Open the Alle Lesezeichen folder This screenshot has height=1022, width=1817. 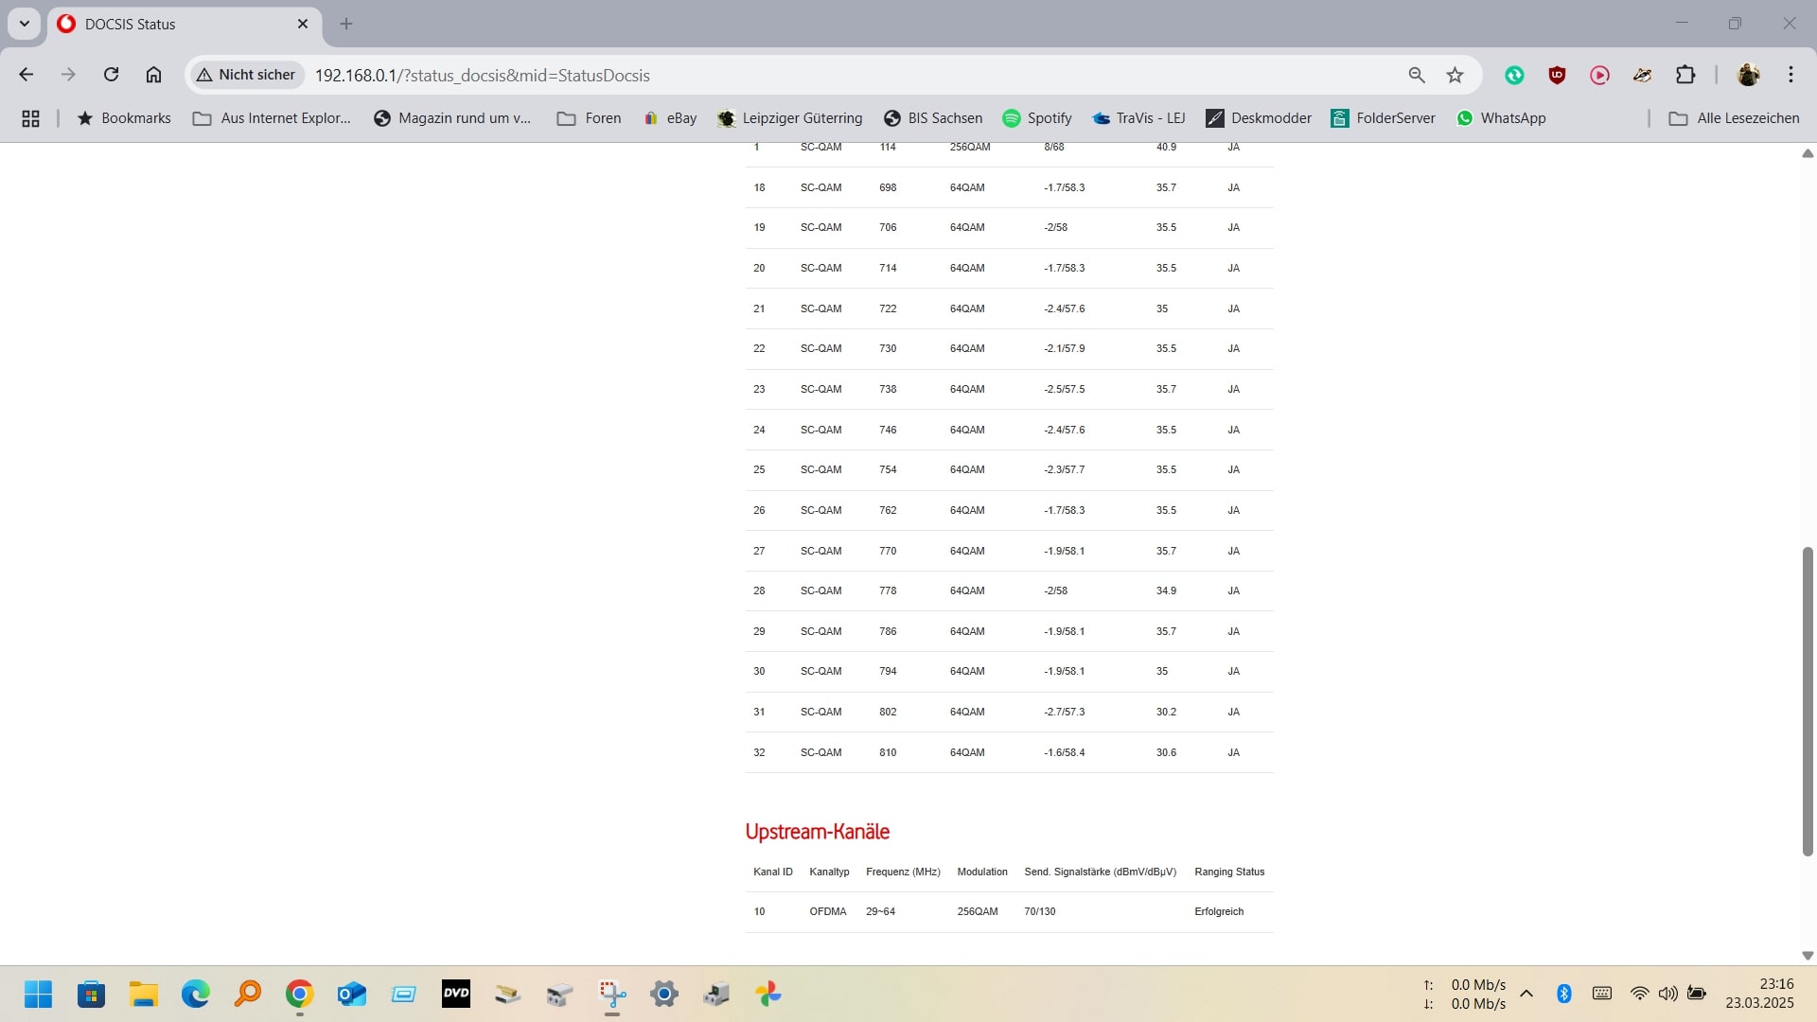(1734, 118)
